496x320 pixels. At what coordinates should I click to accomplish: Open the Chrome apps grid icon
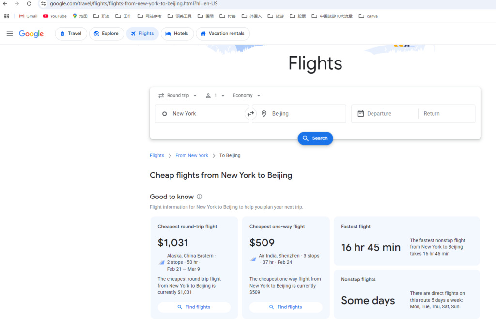[6, 16]
